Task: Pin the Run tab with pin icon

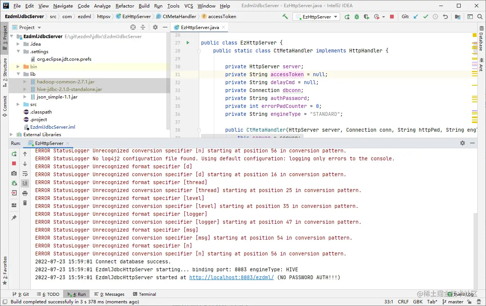Action: tap(14, 218)
